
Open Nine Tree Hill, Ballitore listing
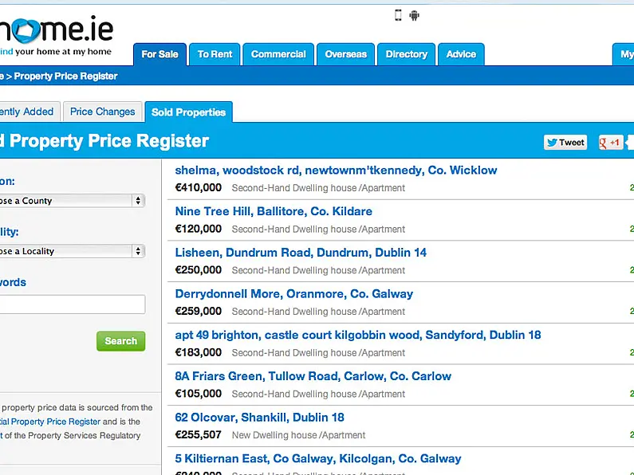click(274, 212)
